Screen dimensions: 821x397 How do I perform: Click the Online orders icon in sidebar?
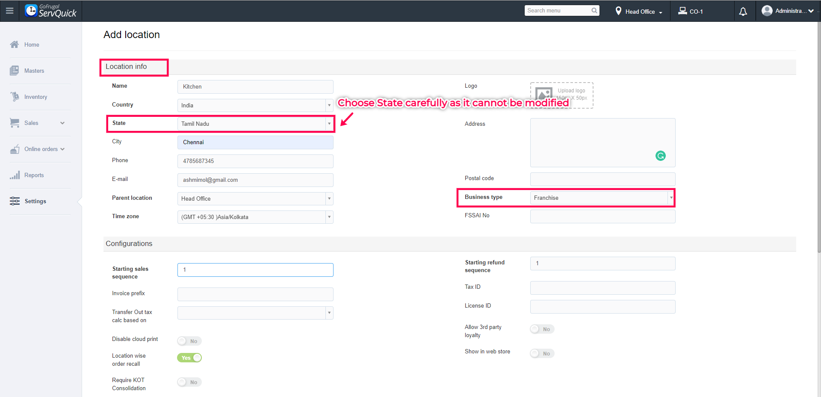pyautogui.click(x=15, y=149)
